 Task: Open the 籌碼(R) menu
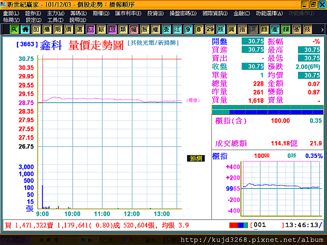78,14
